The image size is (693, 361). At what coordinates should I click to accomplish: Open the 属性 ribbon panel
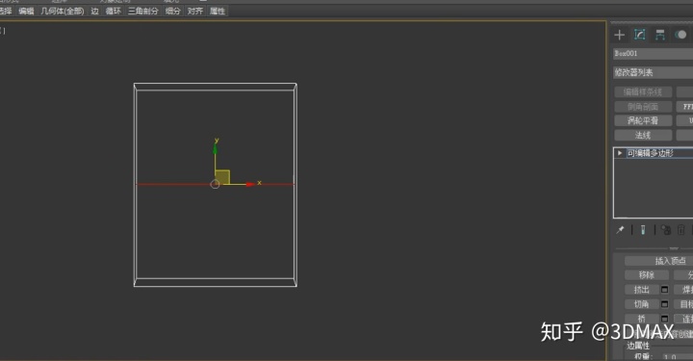coord(217,11)
